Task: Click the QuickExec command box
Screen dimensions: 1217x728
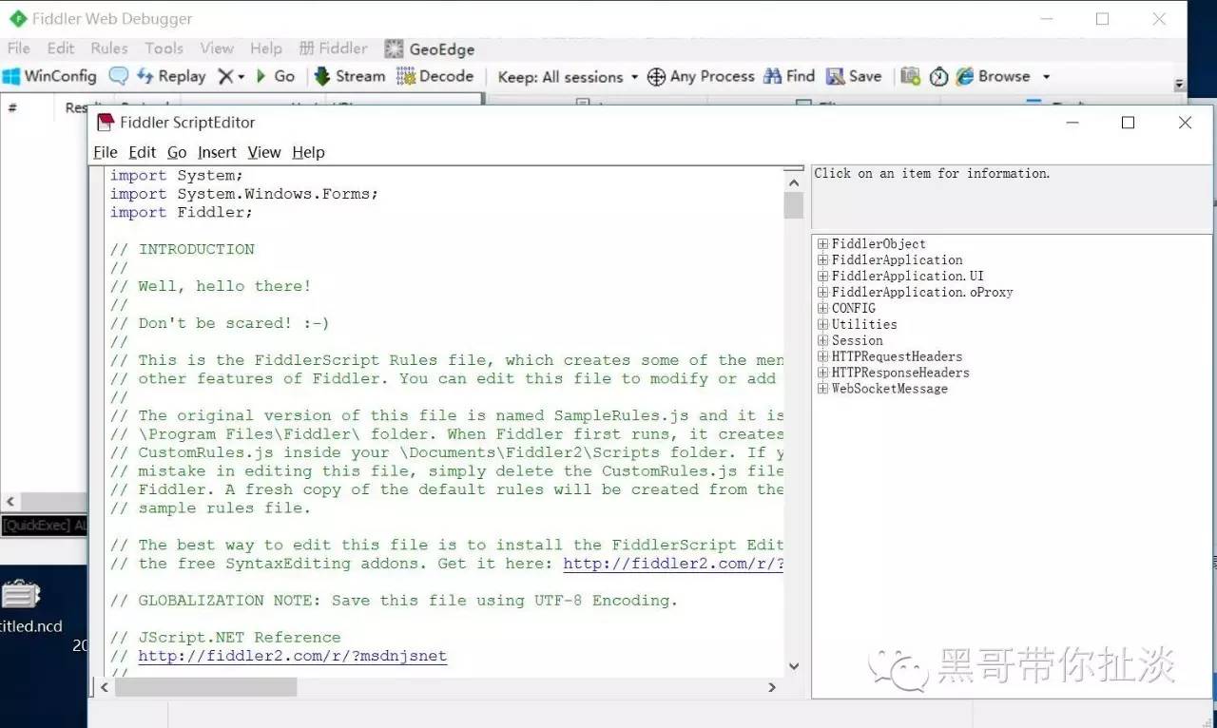Action: click(44, 526)
